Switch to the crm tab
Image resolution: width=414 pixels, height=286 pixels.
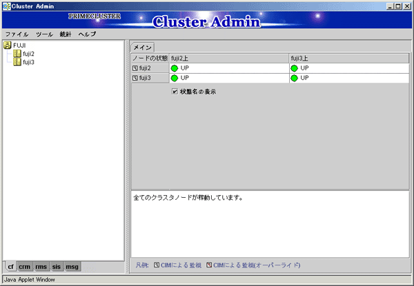click(25, 267)
